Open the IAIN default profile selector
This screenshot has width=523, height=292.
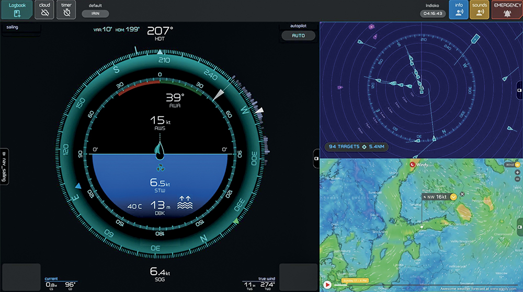95,14
